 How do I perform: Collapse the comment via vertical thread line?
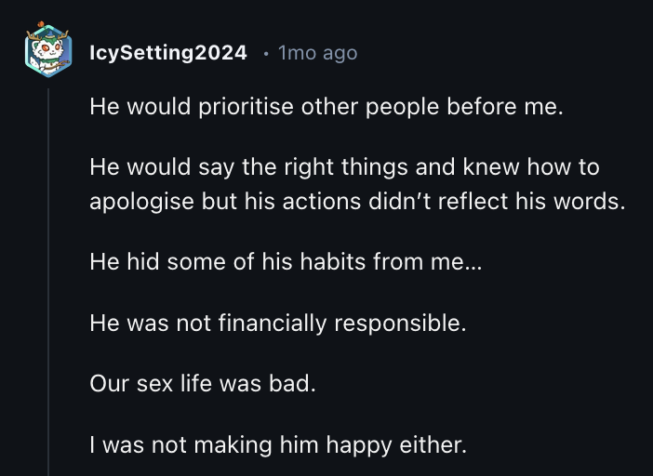48,279
